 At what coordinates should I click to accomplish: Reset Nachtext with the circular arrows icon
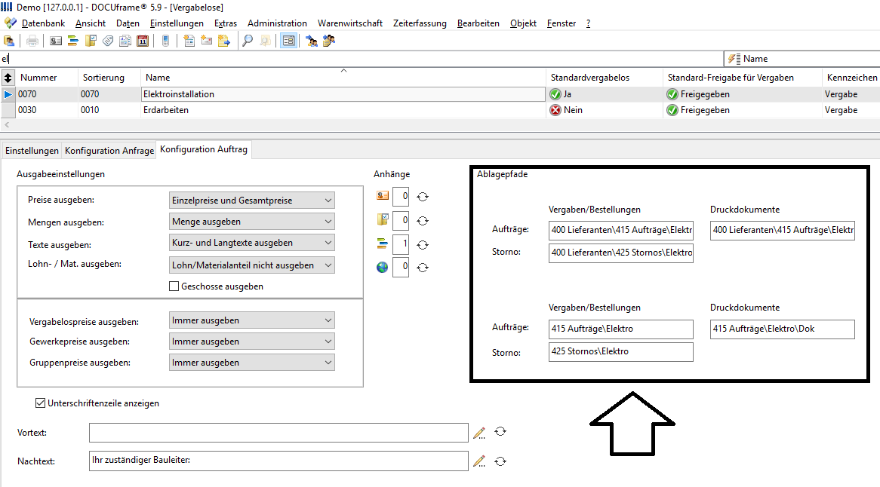click(x=500, y=461)
